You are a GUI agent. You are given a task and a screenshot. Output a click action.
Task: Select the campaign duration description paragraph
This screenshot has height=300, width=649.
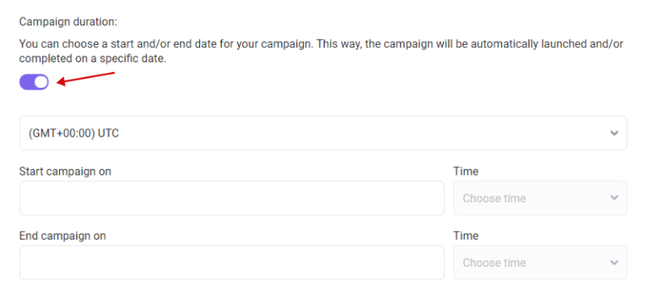[x=321, y=51]
